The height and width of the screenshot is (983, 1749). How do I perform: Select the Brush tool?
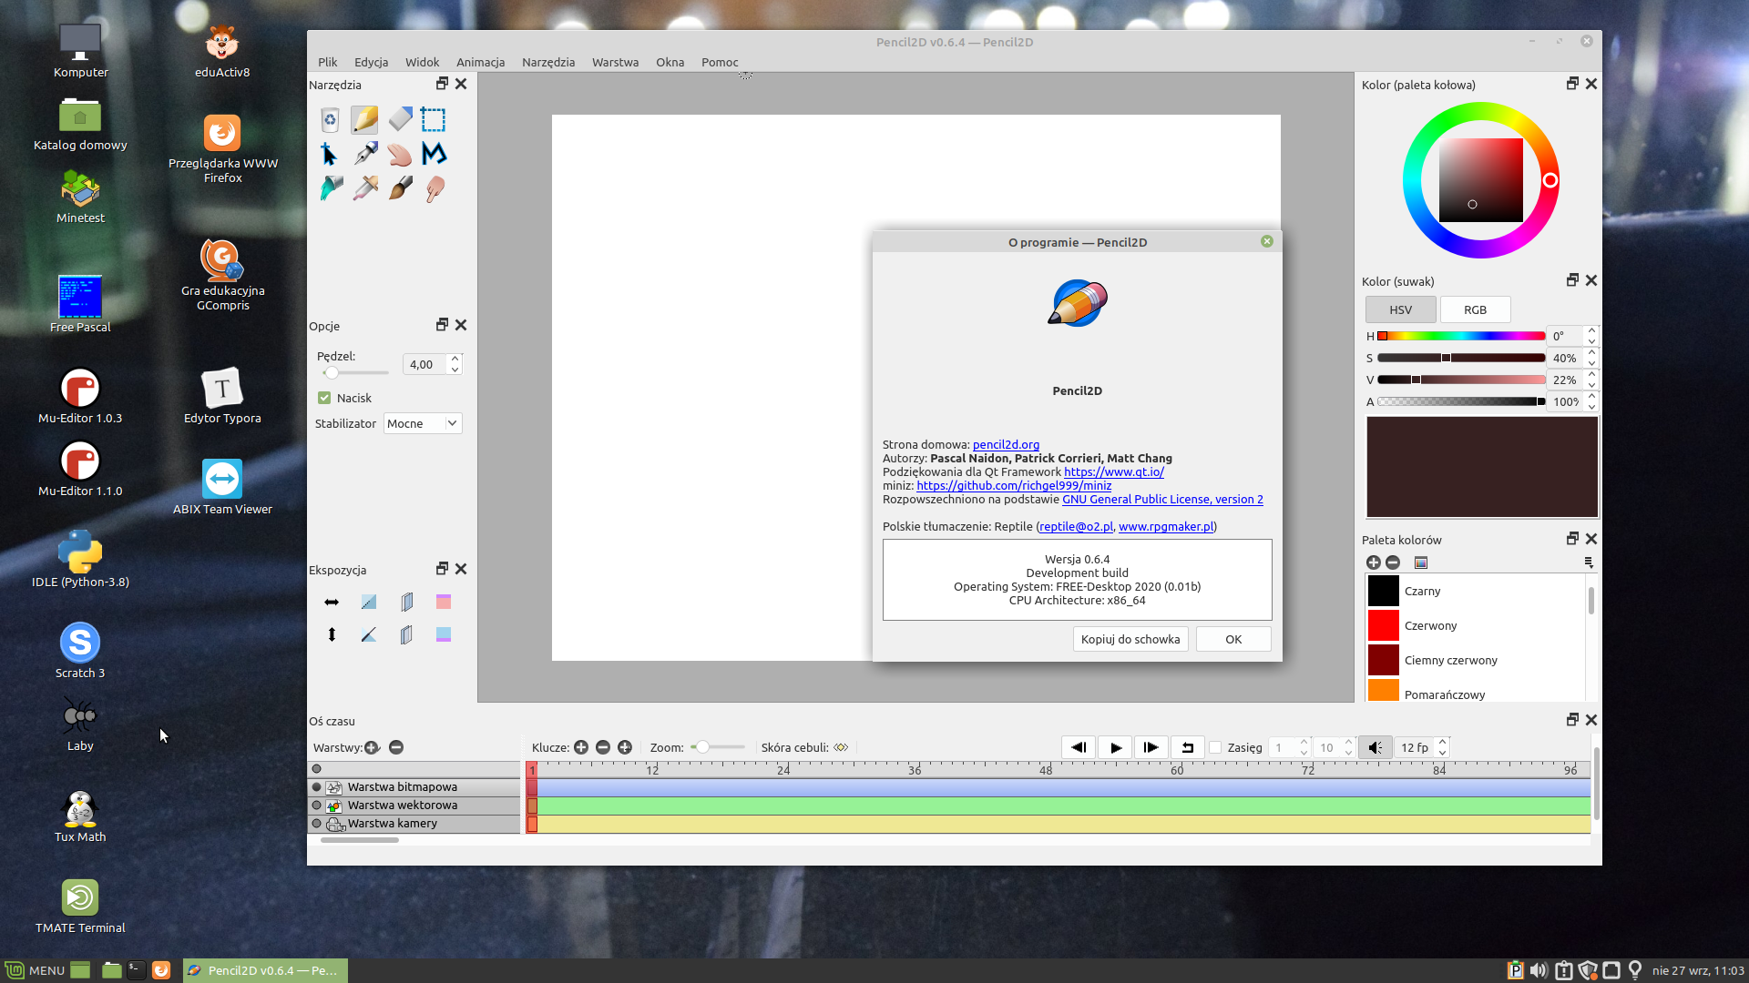tap(400, 188)
